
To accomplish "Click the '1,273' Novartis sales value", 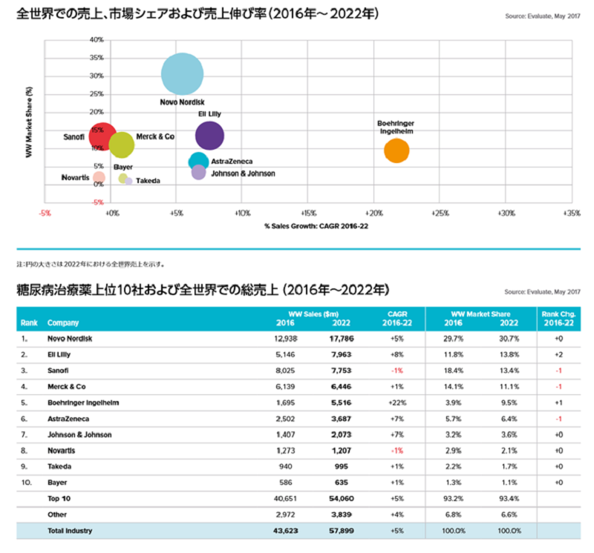I will 286,451.
